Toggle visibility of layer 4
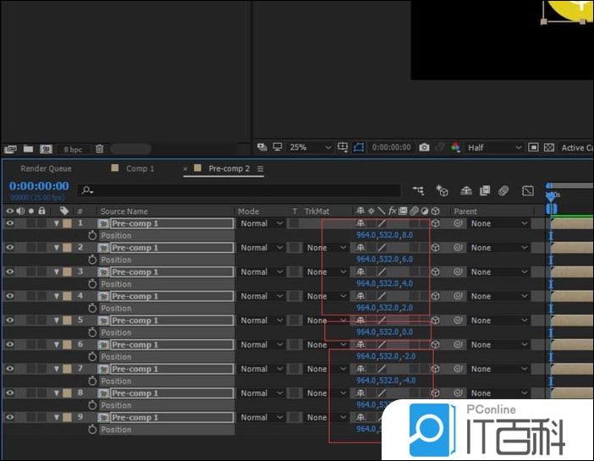Image resolution: width=594 pixels, height=461 pixels. point(10,296)
